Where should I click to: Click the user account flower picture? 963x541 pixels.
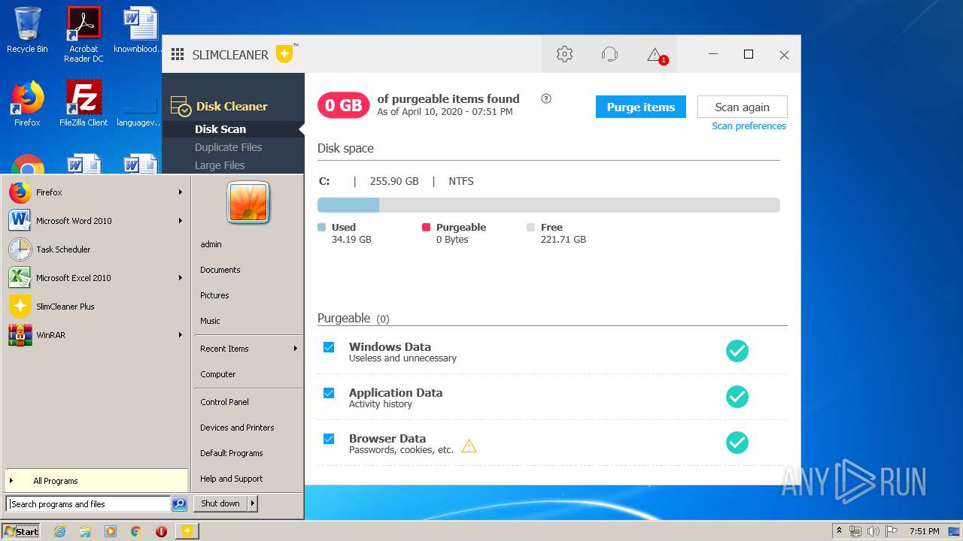(248, 203)
